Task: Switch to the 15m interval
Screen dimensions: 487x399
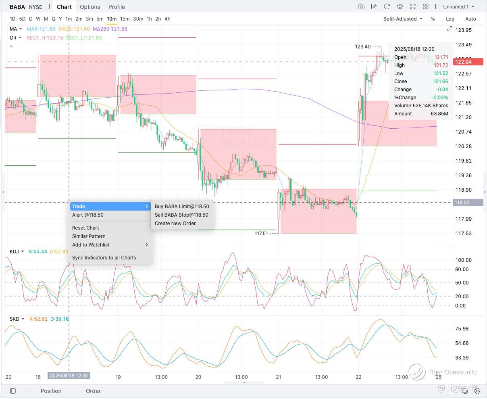Action: 125,19
